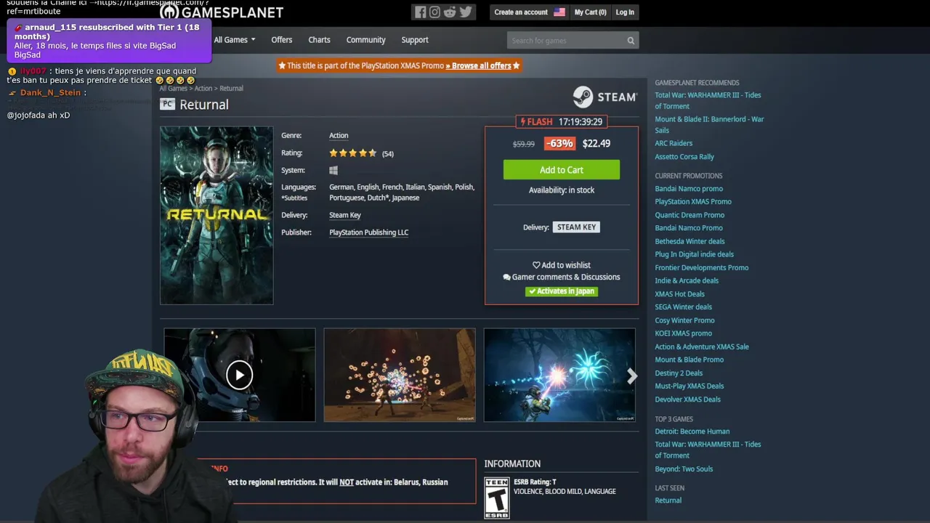Open Detroit: Become Human link

pyautogui.click(x=692, y=431)
